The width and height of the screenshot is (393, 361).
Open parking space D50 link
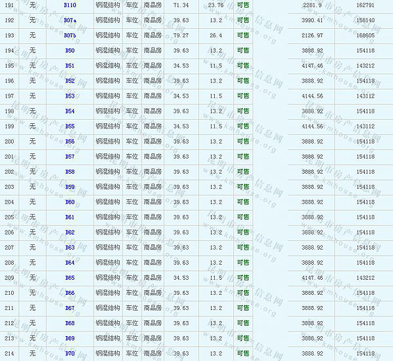click(70, 50)
